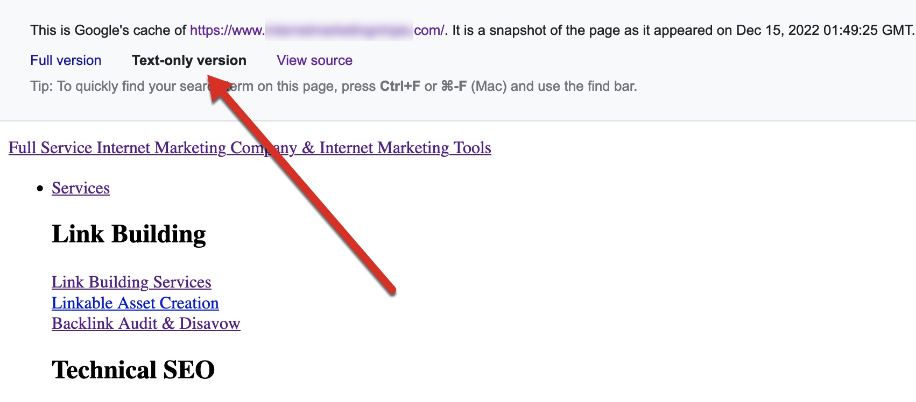Viewport: 916px width, 402px height.
Task: Open the Linkable Asset Creation link
Action: (x=135, y=303)
